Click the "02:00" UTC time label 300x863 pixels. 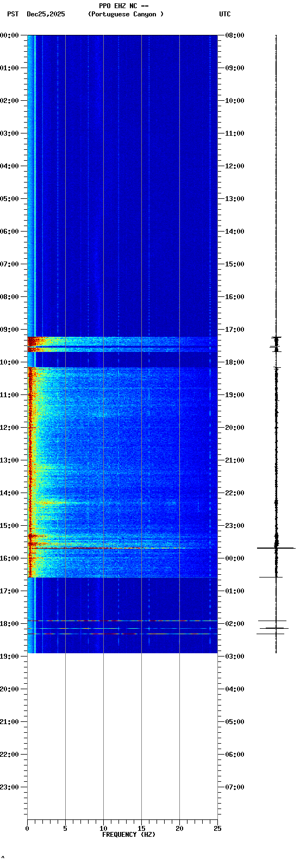tap(235, 624)
